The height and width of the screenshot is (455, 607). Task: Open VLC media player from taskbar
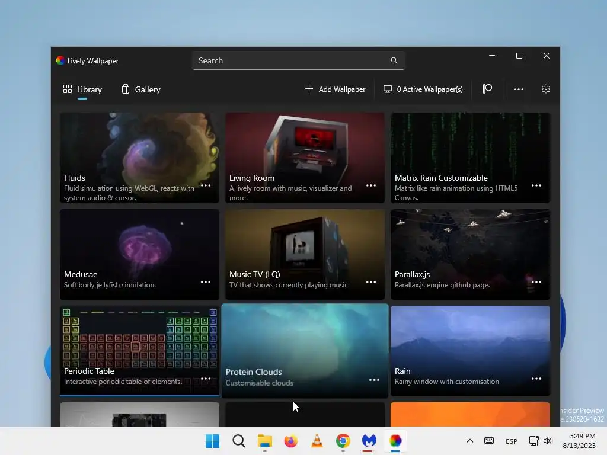317,441
